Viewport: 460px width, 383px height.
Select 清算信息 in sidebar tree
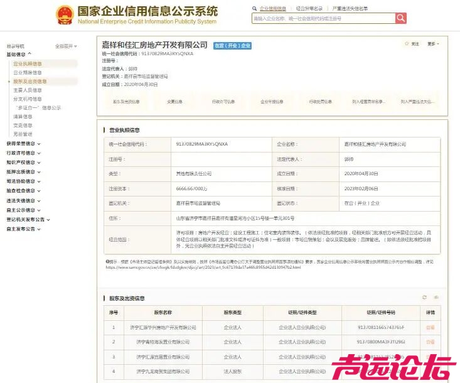click(23, 117)
